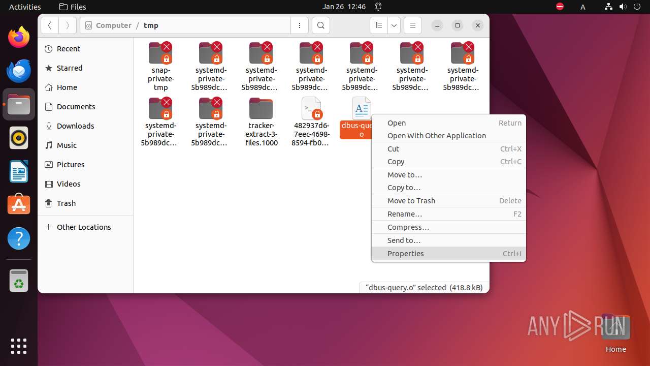Click the Files app dock icon
This screenshot has height=366, width=650.
click(19, 104)
